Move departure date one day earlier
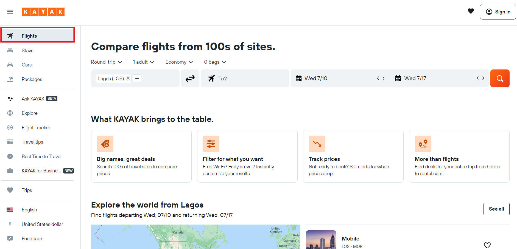Viewport: 517px width, 249px height. tap(378, 79)
